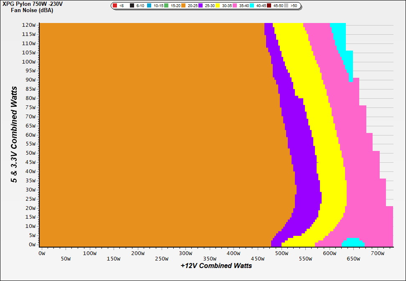Click the black 6-10 legend swatch
This screenshot has height=281, width=406.
[132, 6]
